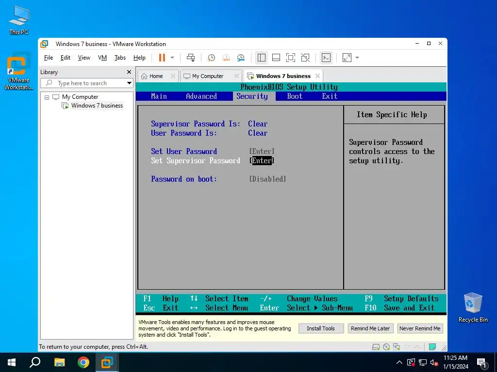Click the Main BIOS menu
Image resolution: width=497 pixels, height=372 pixels.
[159, 96]
